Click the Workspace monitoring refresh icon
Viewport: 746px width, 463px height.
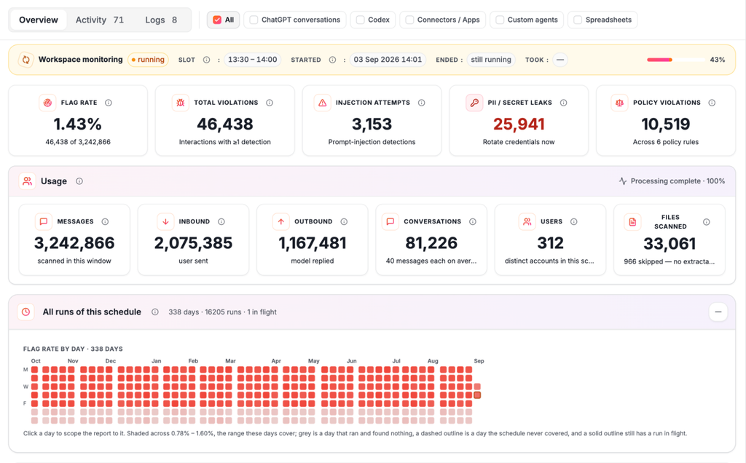pyautogui.click(x=25, y=60)
